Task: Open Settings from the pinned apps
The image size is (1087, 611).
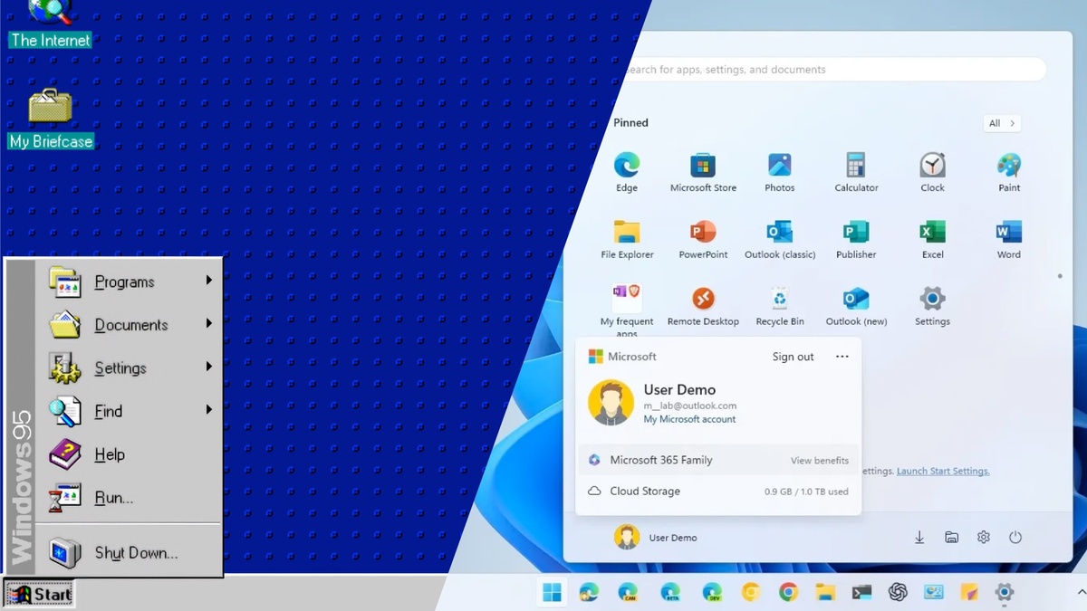Action: (x=932, y=306)
